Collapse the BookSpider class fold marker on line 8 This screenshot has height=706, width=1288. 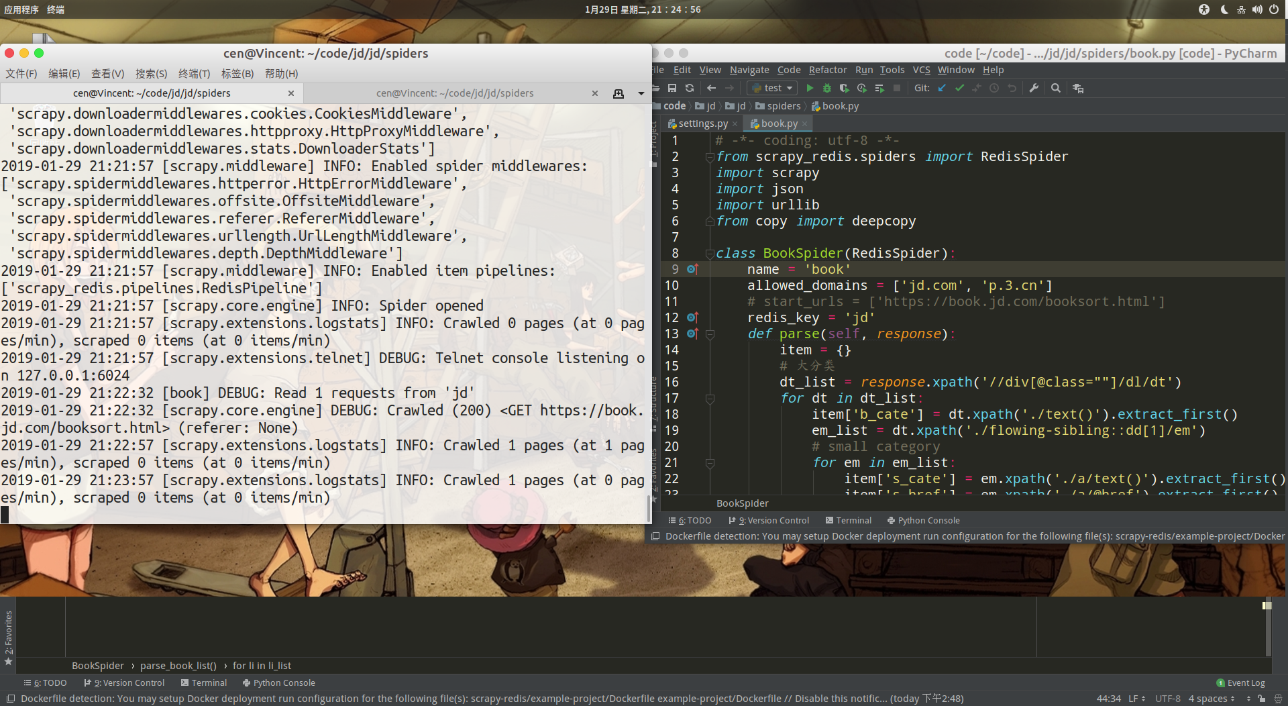pyautogui.click(x=710, y=254)
